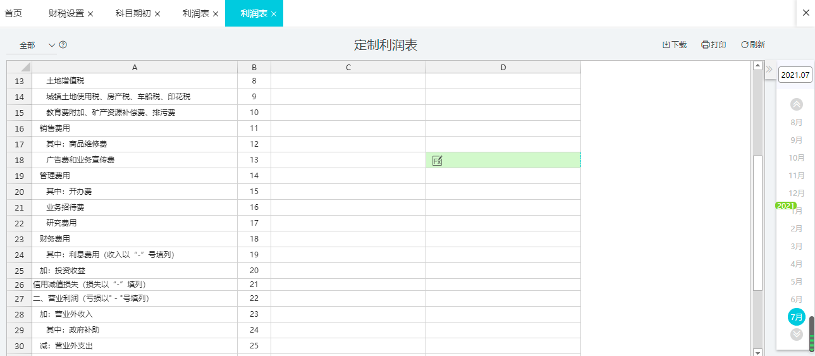Image resolution: width=815 pixels, height=356 pixels.
Task: Switch to the 首页 tab
Action: [x=13, y=13]
